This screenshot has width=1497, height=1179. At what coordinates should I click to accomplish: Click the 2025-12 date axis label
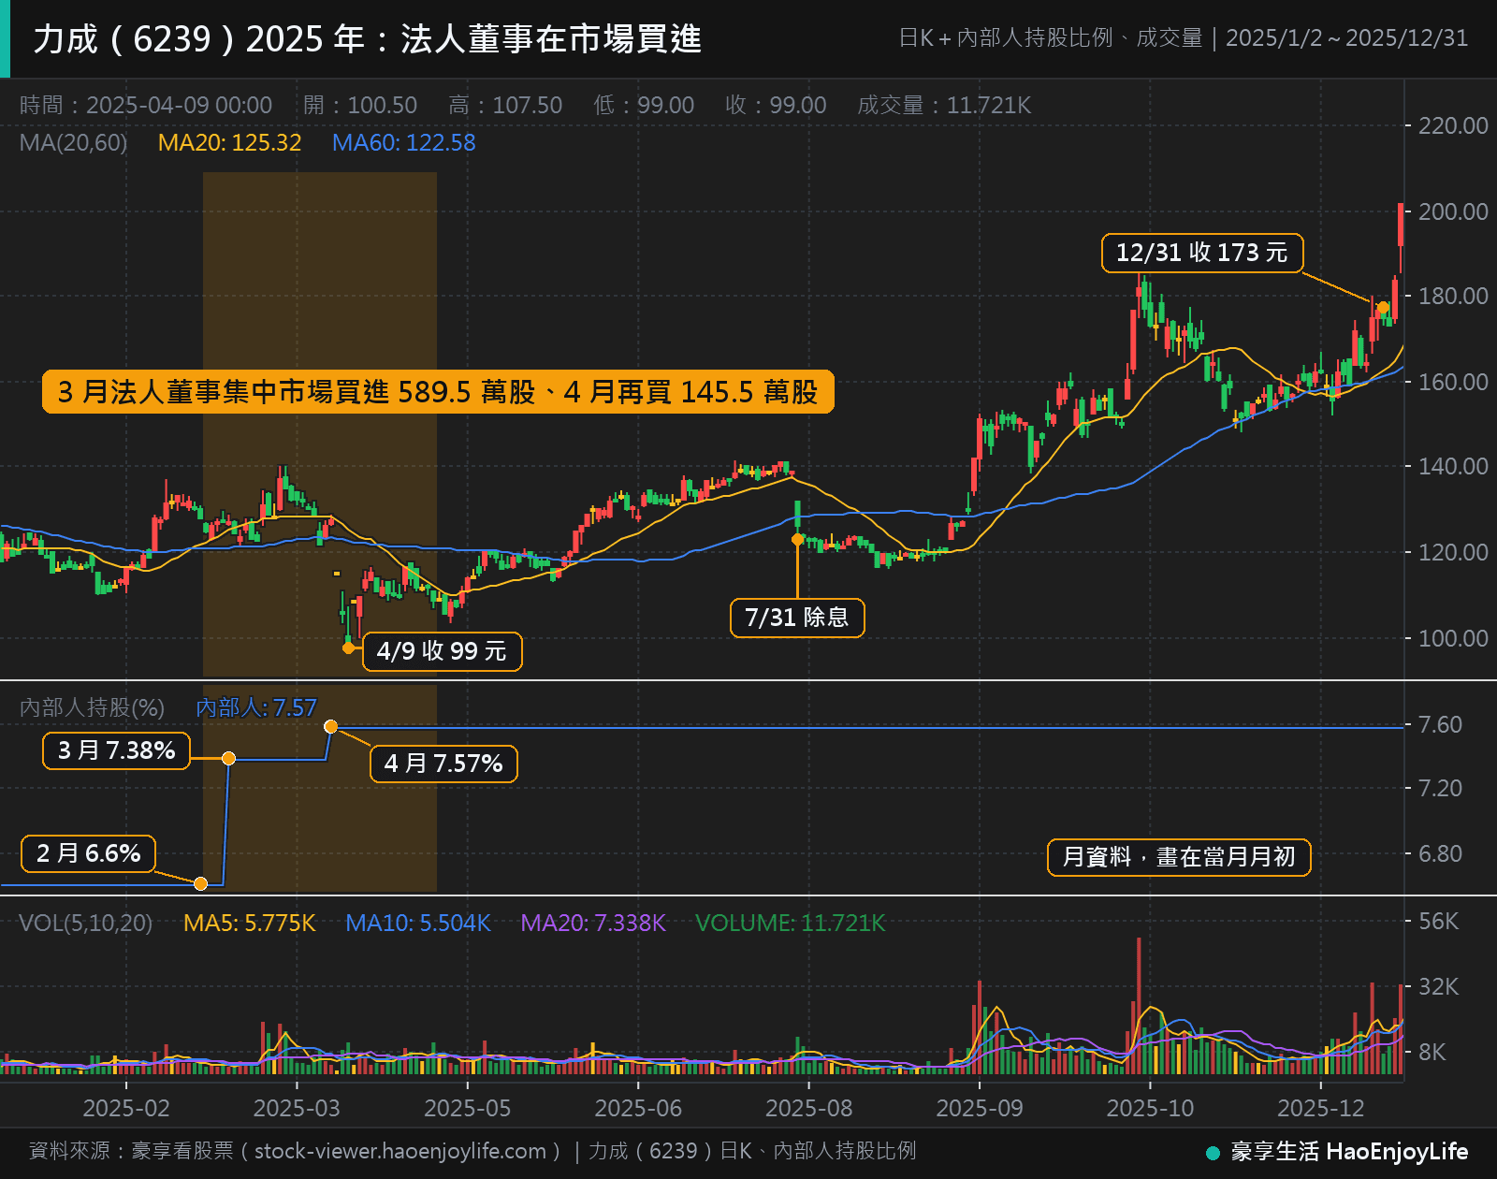[x=1321, y=1109]
